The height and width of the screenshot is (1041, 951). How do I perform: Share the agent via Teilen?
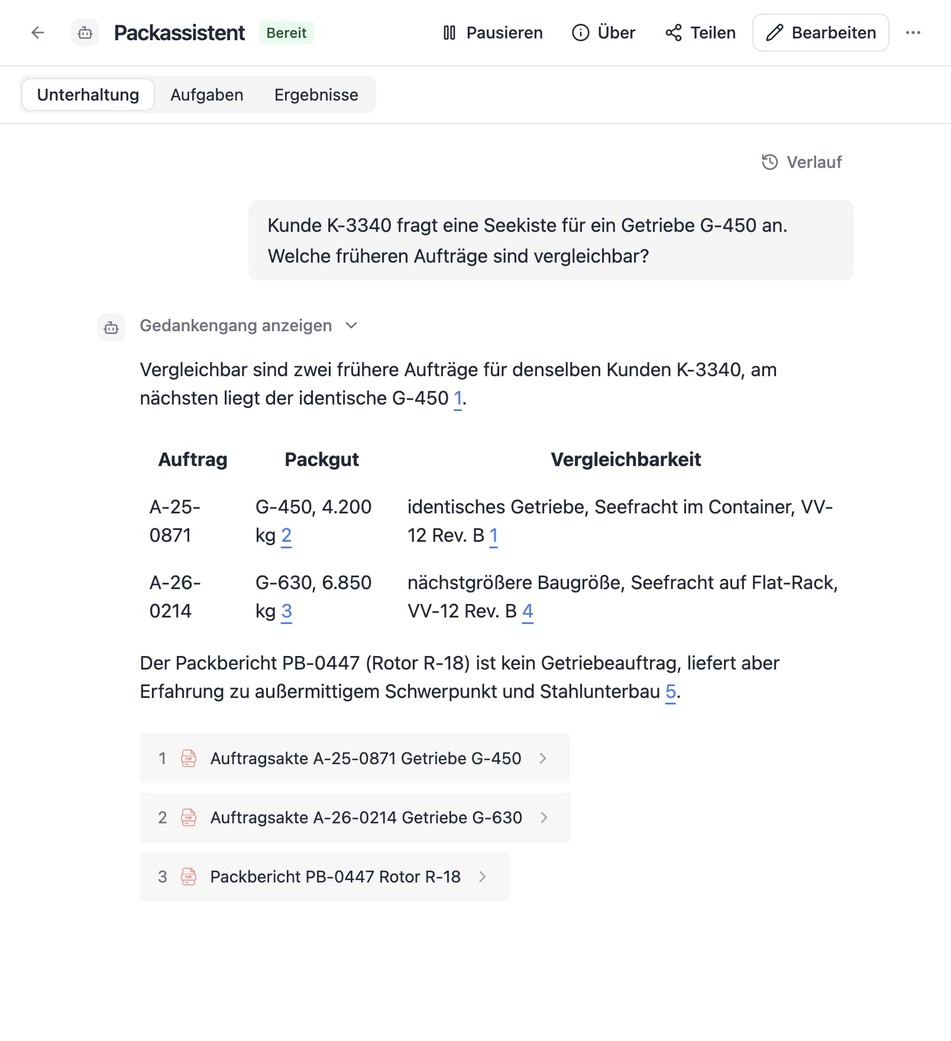pyautogui.click(x=700, y=33)
